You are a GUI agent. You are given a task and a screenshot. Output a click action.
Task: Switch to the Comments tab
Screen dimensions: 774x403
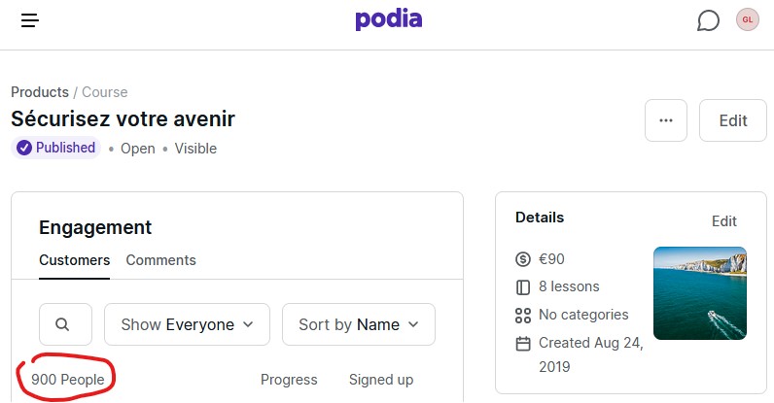tap(160, 260)
